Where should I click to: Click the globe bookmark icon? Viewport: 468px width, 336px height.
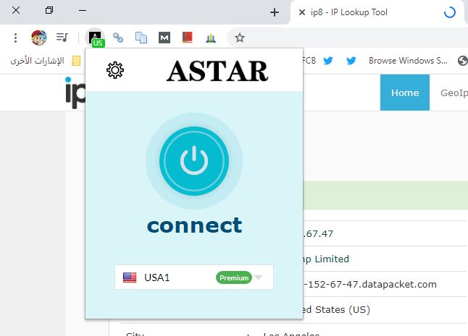(463, 61)
